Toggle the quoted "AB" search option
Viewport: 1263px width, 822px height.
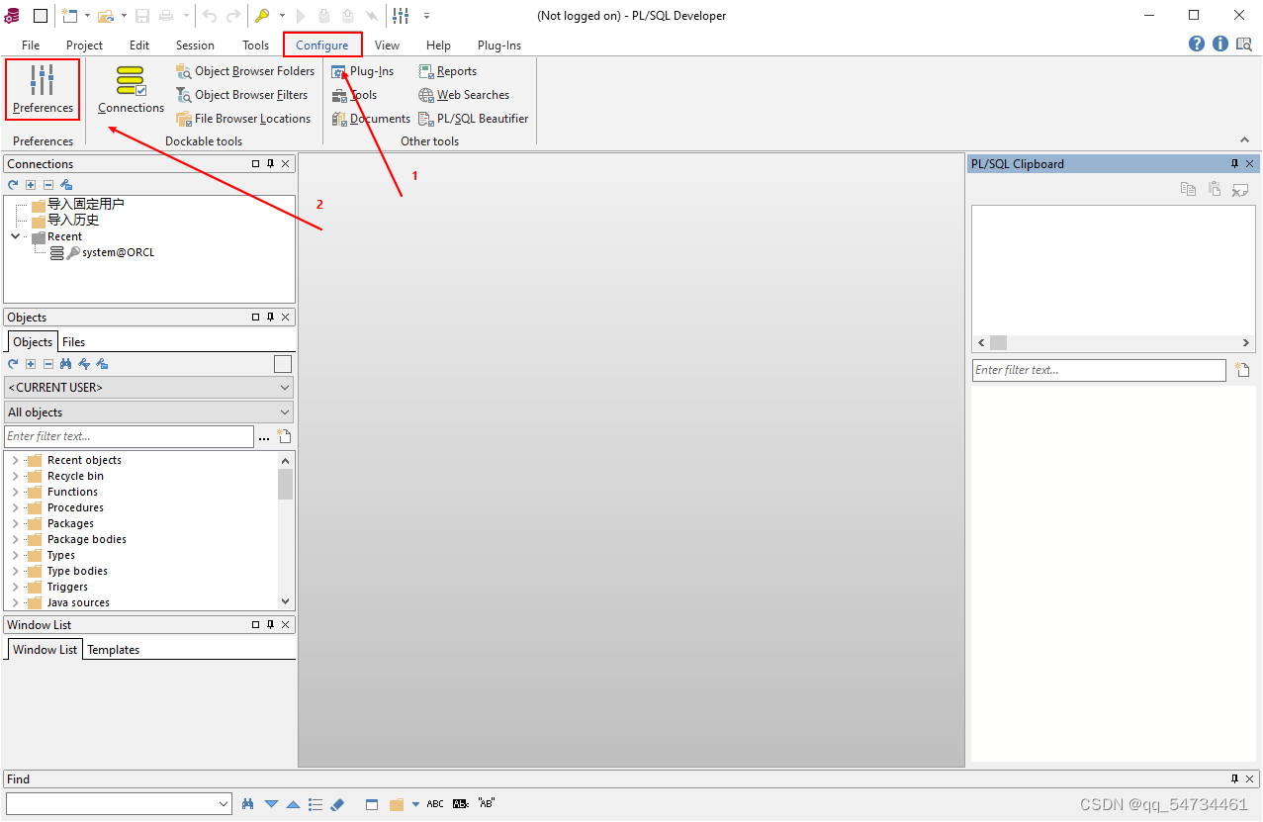(x=486, y=804)
